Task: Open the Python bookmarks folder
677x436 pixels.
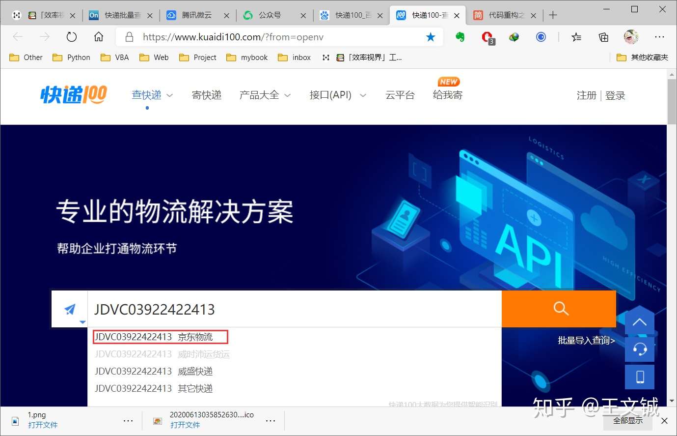Action: [x=72, y=58]
